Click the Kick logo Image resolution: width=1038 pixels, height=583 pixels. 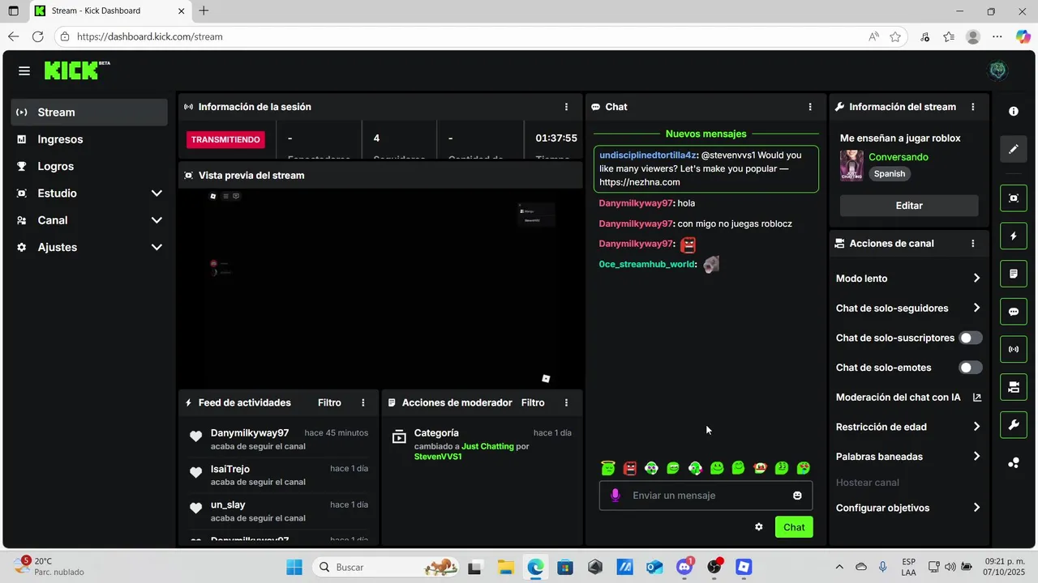coord(76,70)
